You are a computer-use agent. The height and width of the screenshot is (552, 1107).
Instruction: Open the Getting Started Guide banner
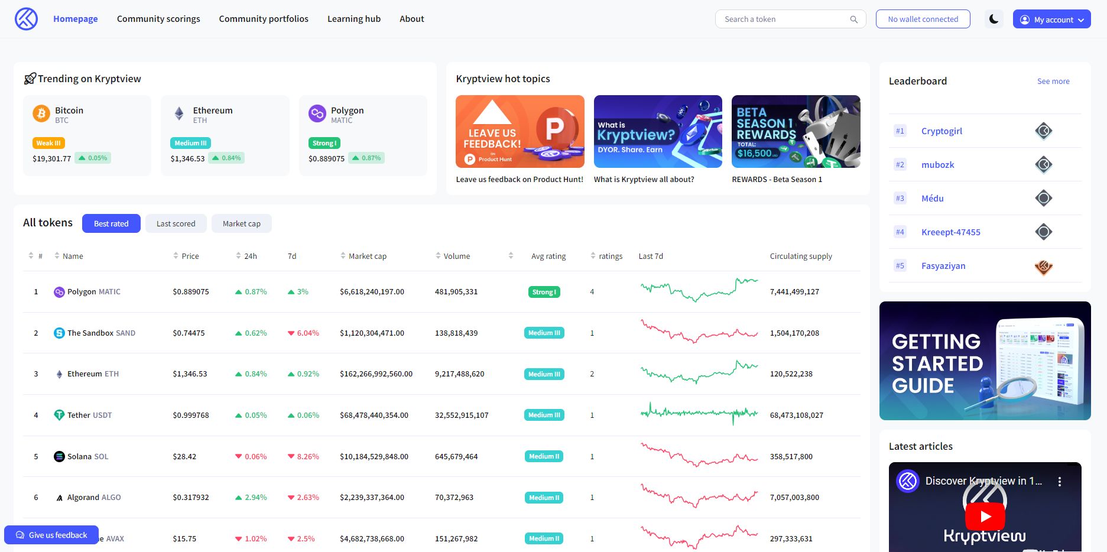point(985,361)
